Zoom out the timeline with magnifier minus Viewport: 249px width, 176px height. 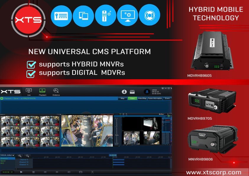(28, 156)
